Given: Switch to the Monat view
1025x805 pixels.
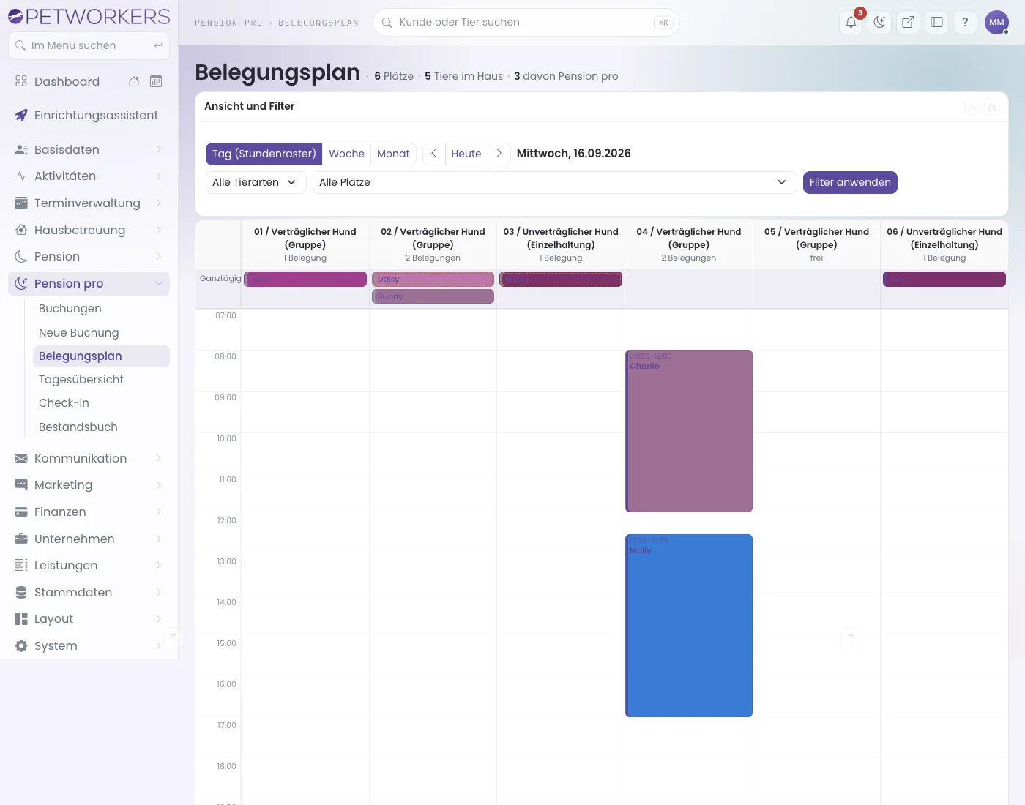Looking at the screenshot, I should [x=393, y=154].
